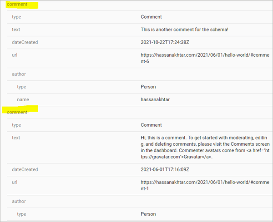Click the 'url' label of the first comment
This screenshot has height=222, width=273.
click(x=15, y=55)
